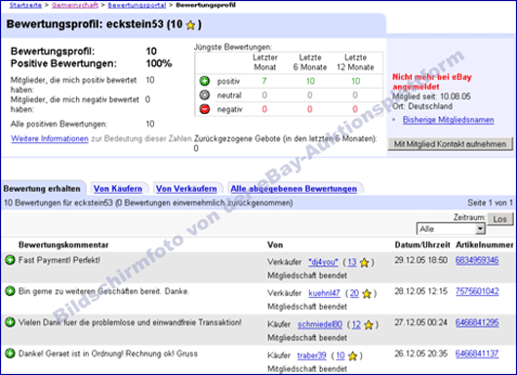Open Bisherige Mitgliedsnamen link
This screenshot has height=375, width=517.
click(x=448, y=120)
